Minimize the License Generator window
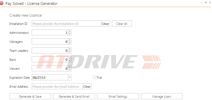 (x=202, y=3)
